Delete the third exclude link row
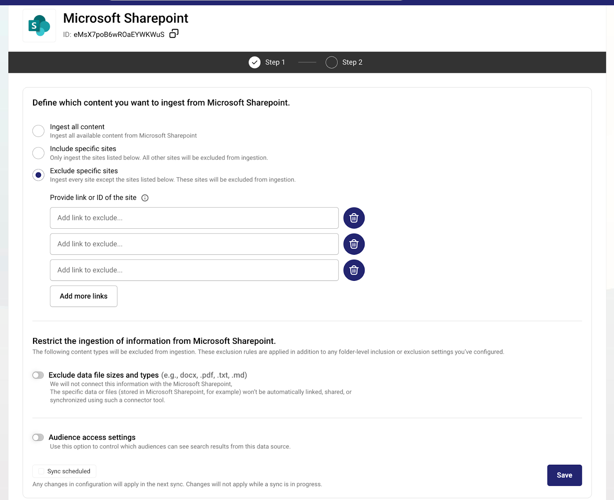 [x=354, y=270]
